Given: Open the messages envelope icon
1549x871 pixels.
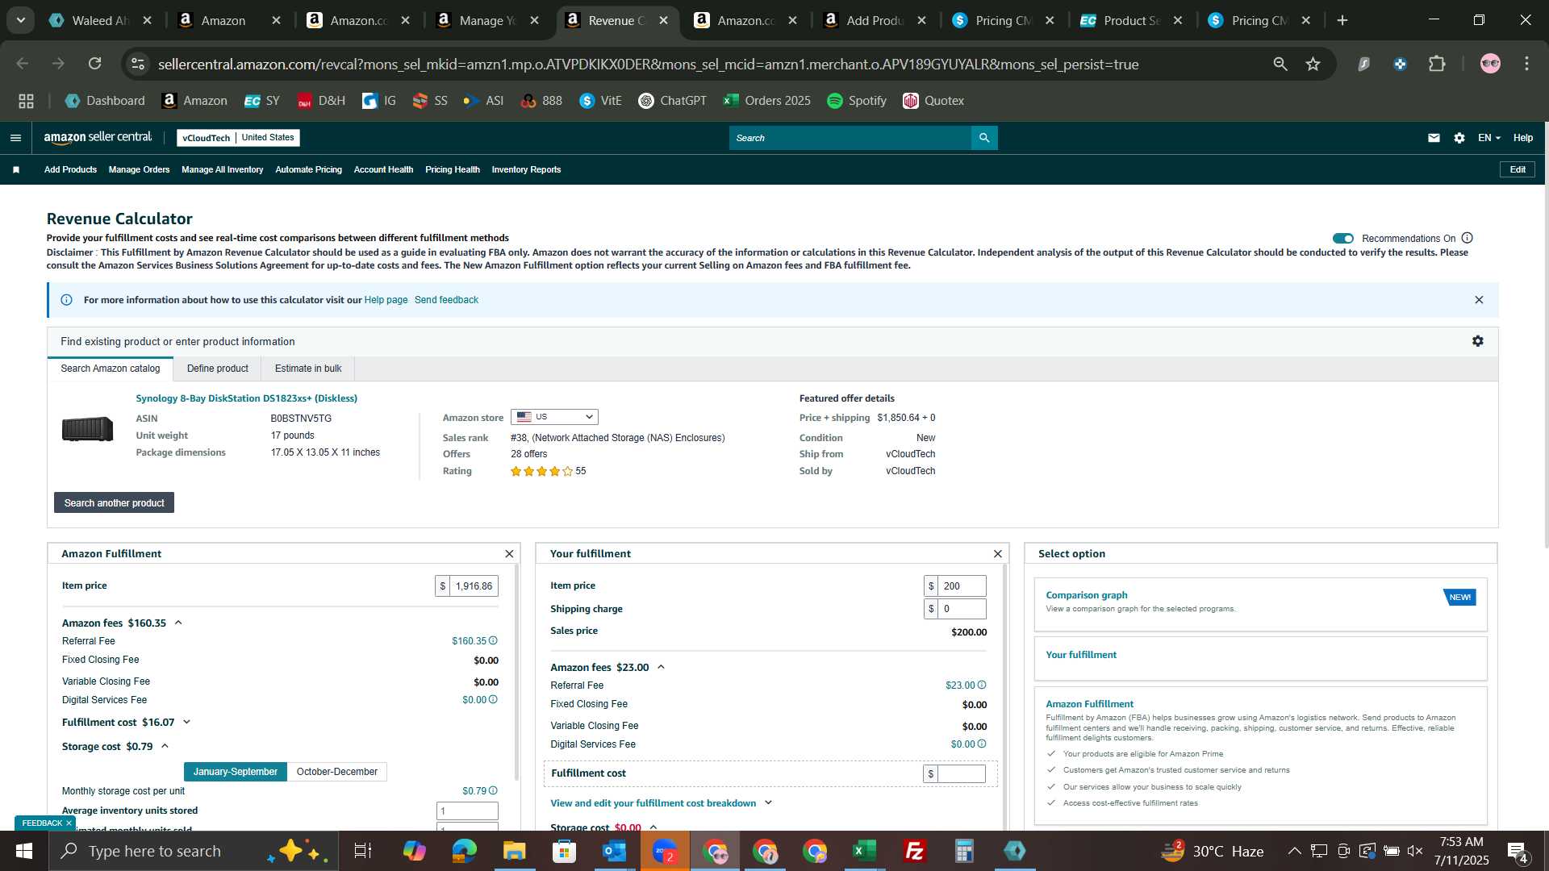Looking at the screenshot, I should (1434, 138).
